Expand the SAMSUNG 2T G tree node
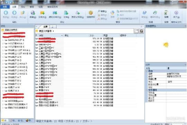 (3, 40)
